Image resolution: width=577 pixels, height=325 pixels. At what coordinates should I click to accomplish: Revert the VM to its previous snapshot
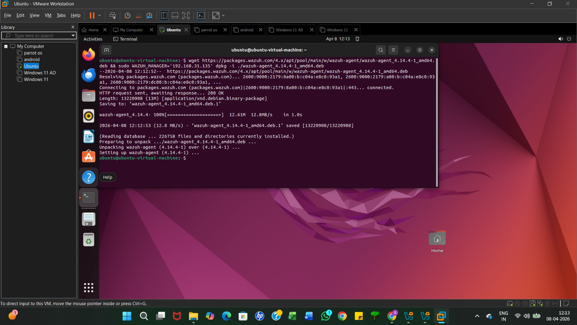pos(138,16)
